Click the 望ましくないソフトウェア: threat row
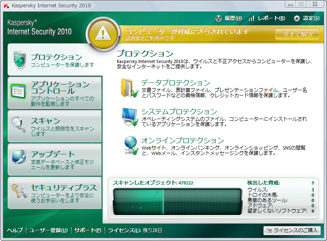Viewport: 327px width, 241px height. (x=281, y=211)
